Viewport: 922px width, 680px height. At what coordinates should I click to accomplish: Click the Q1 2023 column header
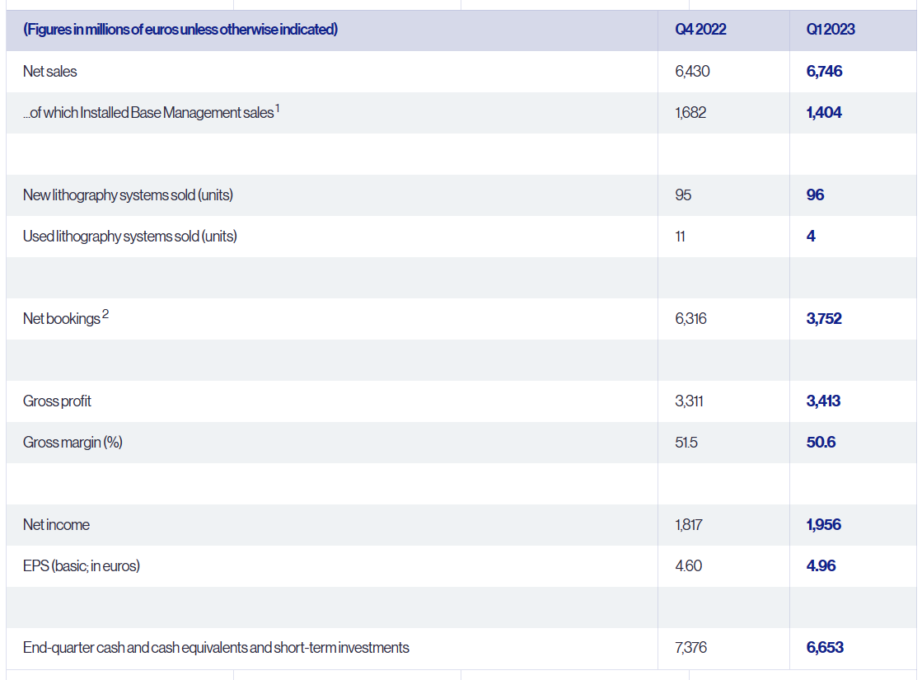click(x=830, y=30)
